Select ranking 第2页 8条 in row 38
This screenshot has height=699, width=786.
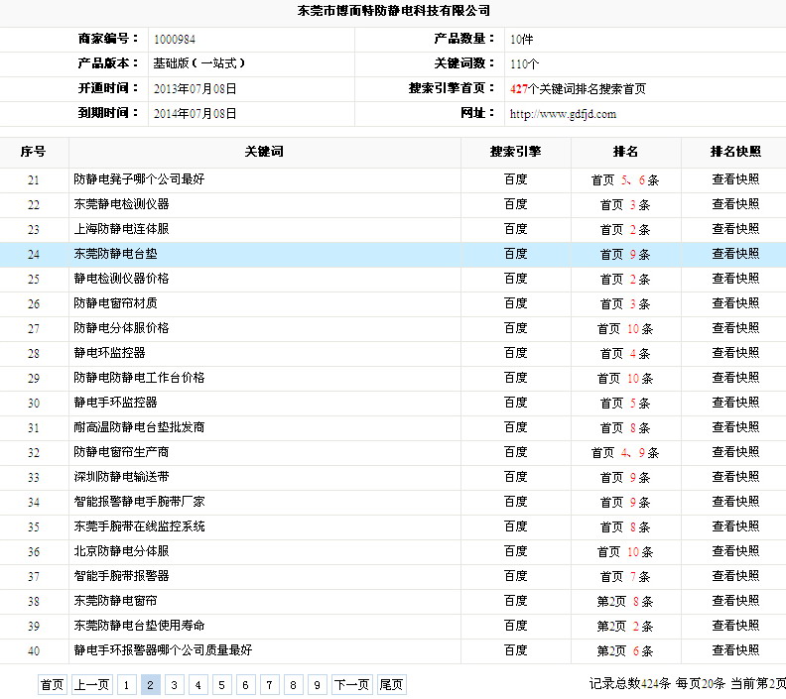(625, 601)
